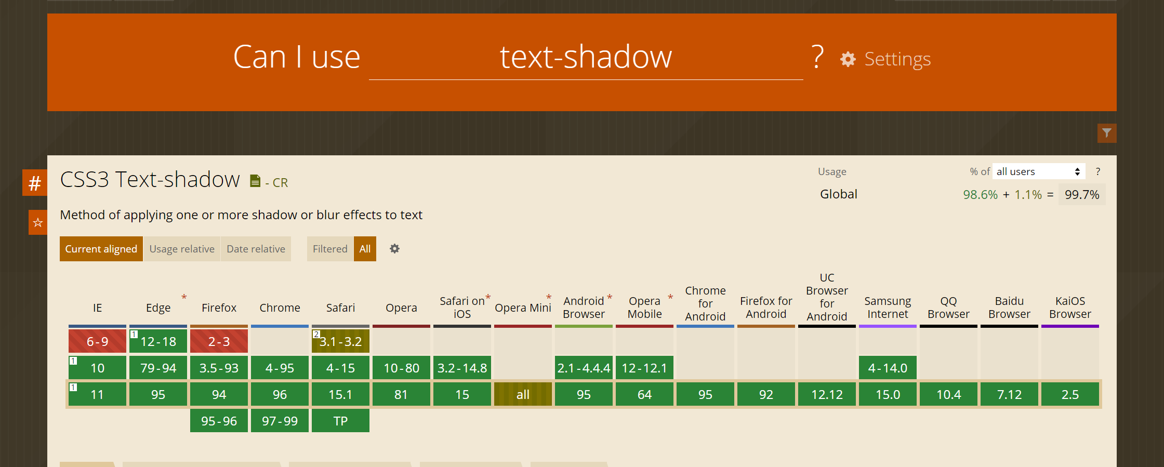The width and height of the screenshot is (1164, 467).
Task: Open the all users dropdown
Action: pos(1039,171)
